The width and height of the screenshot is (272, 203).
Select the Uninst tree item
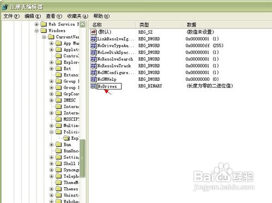[71, 195]
